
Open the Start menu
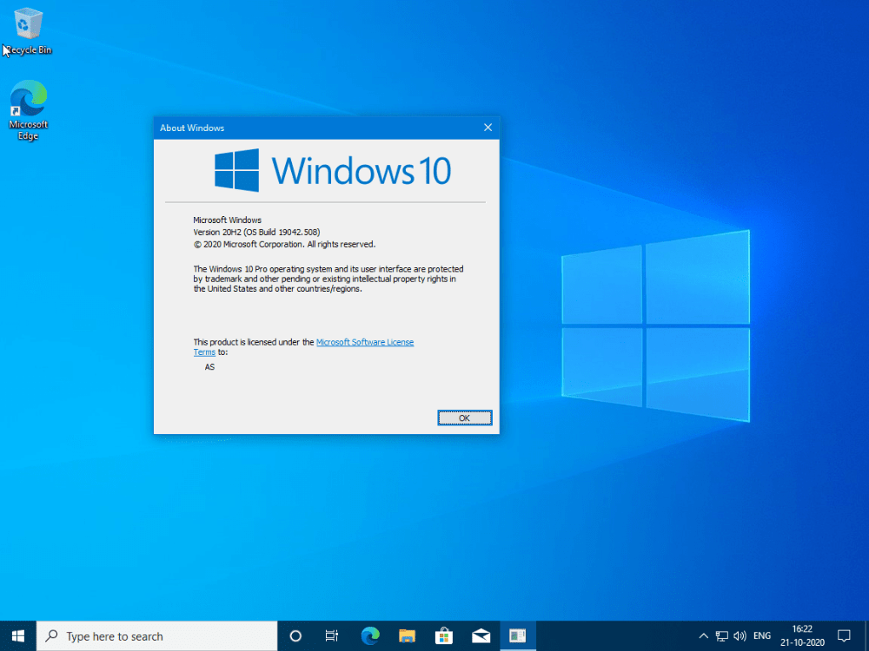pyautogui.click(x=17, y=635)
